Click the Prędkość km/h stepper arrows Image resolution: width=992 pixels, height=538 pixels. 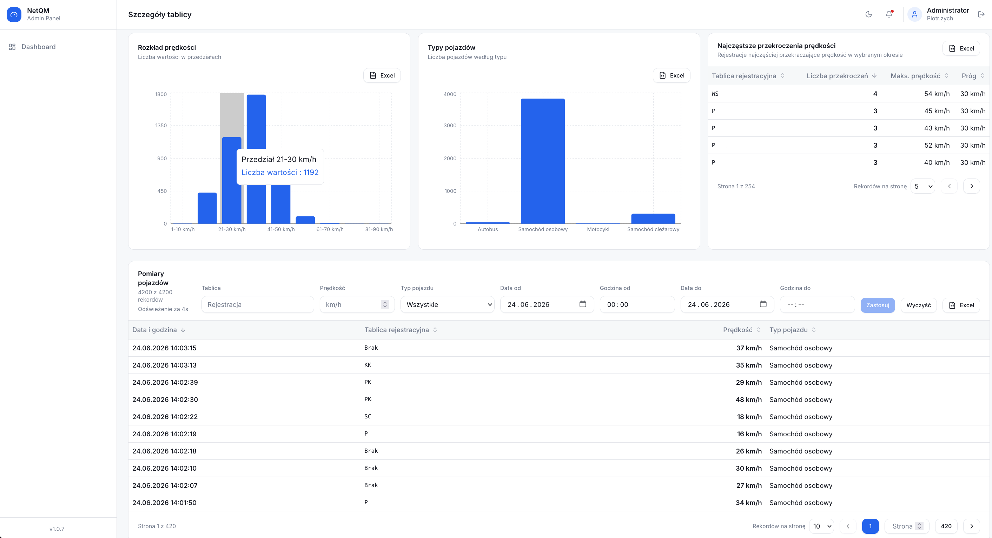coord(384,304)
